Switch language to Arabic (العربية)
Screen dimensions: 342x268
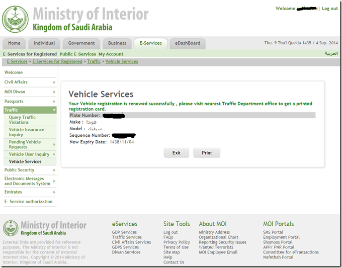tap(331, 54)
